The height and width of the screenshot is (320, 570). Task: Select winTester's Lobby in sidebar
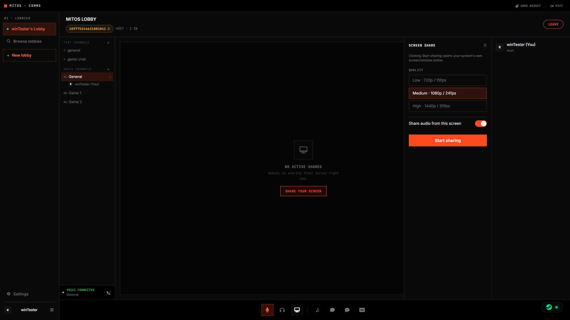(29, 29)
